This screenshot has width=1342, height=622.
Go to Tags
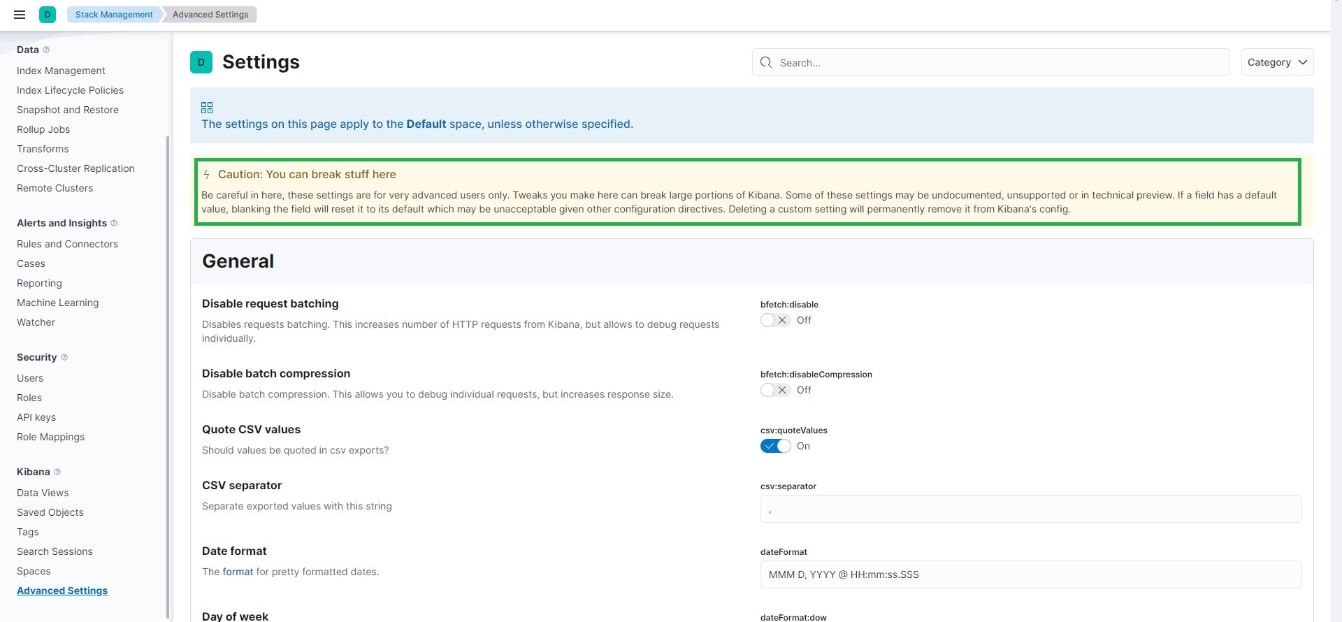(28, 532)
